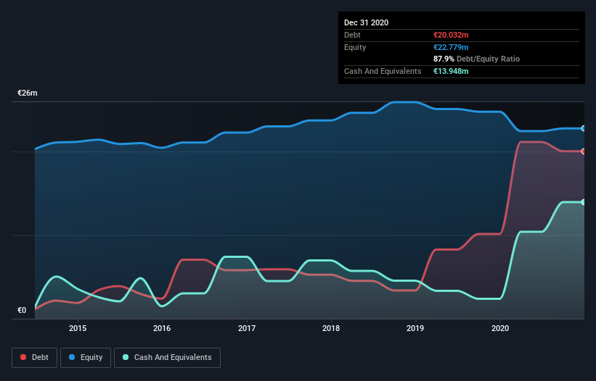Click the Dec 31 2020 tooltip date

tap(366, 22)
